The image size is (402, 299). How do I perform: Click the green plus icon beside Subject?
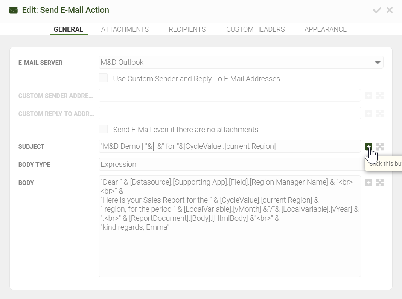(368, 147)
